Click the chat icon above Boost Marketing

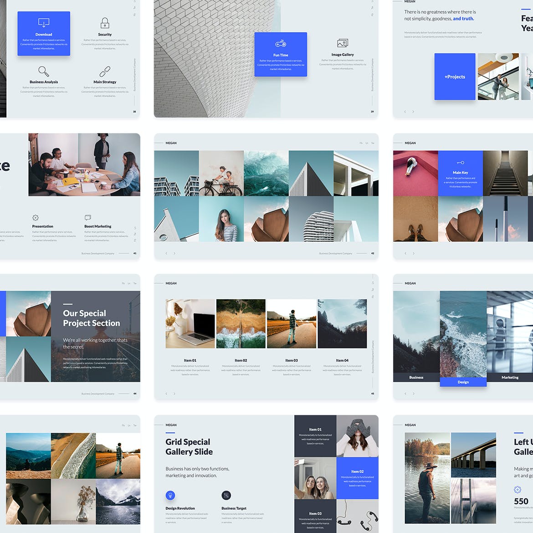coord(88,217)
